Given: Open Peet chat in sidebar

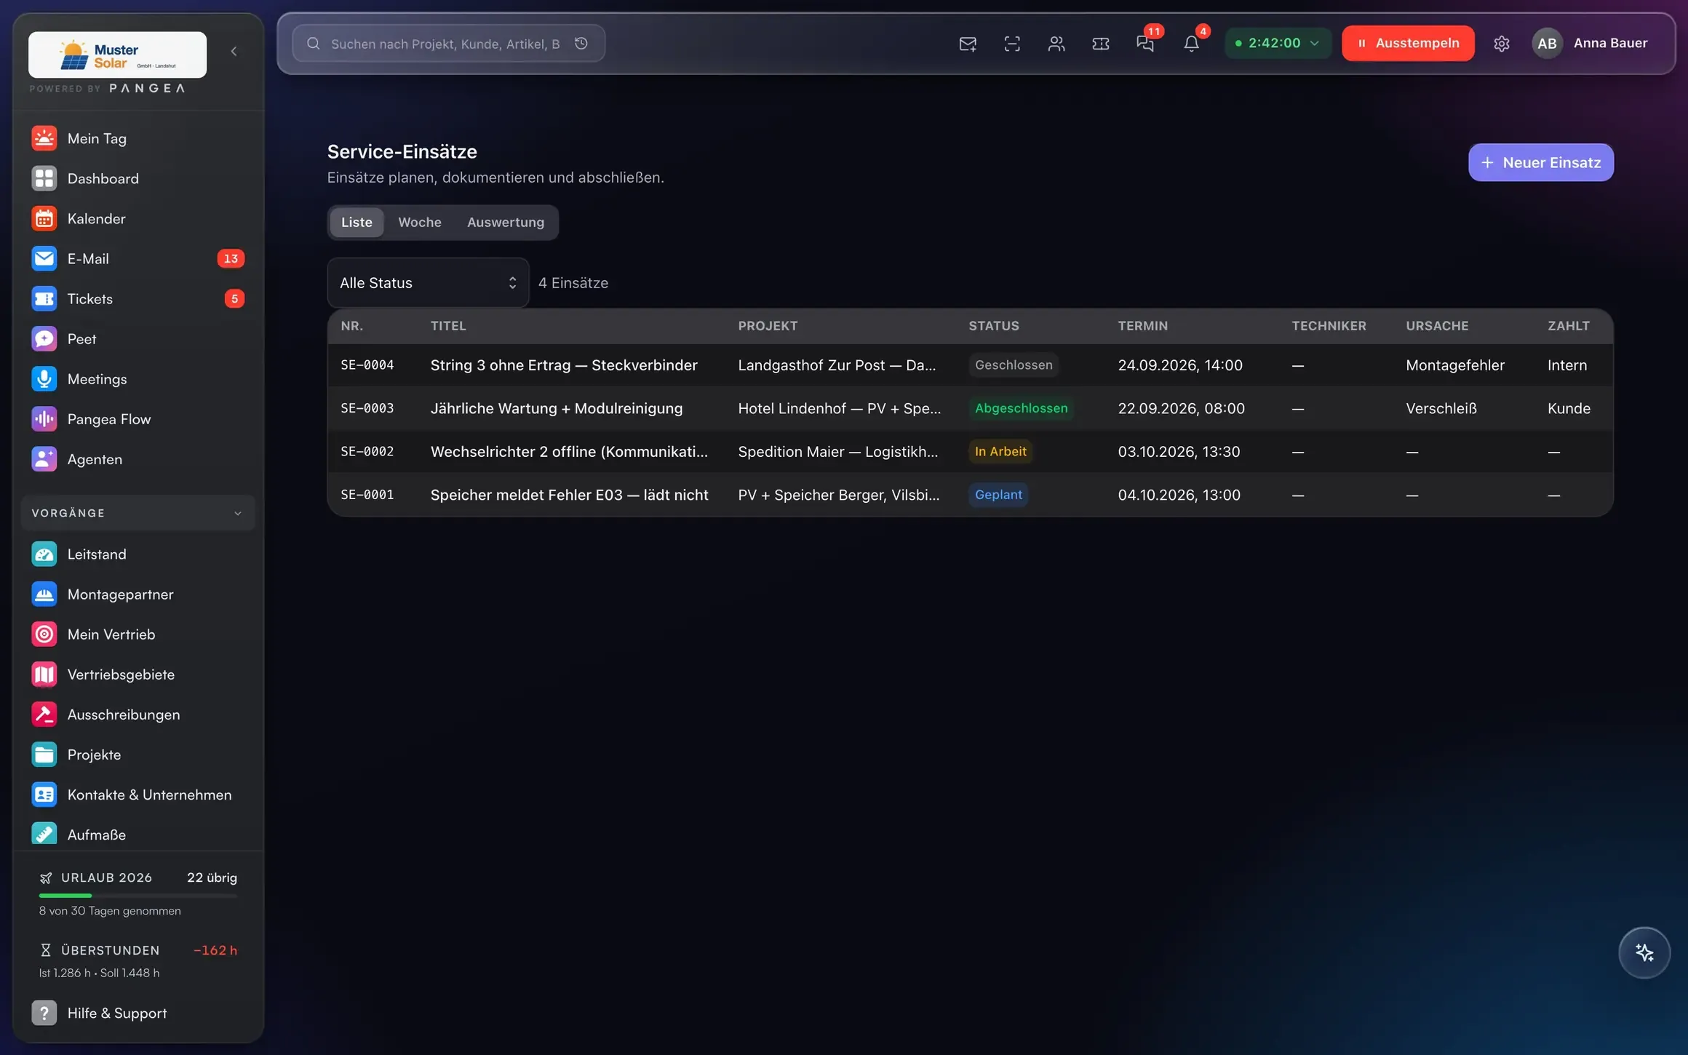Looking at the screenshot, I should (138, 338).
